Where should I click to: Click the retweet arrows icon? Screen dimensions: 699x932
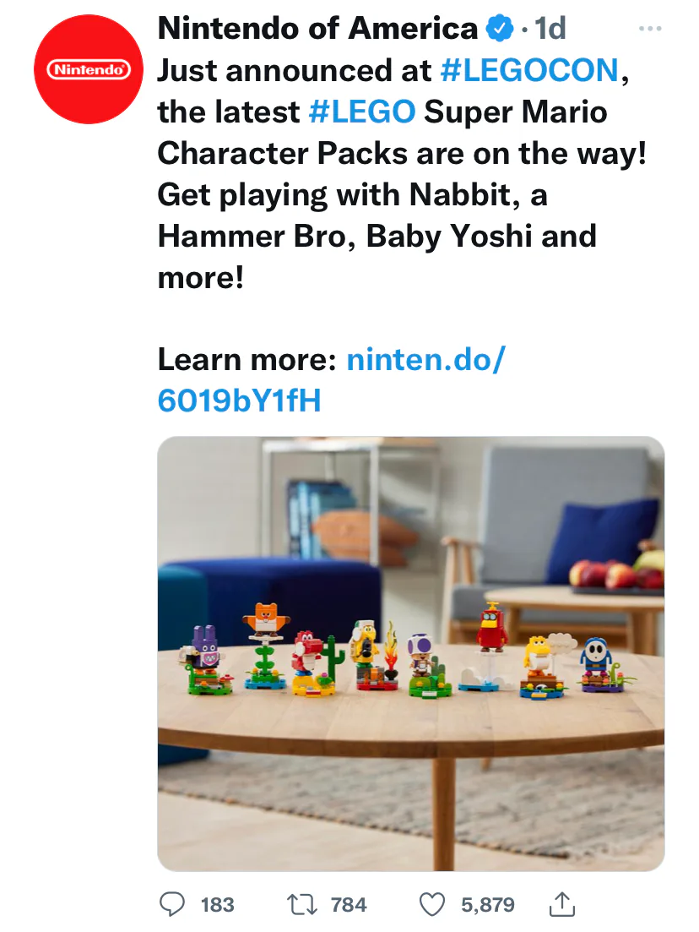[x=302, y=904]
